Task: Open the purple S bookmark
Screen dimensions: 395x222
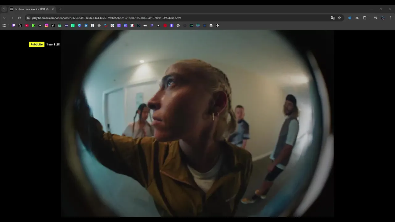Action: point(172,26)
